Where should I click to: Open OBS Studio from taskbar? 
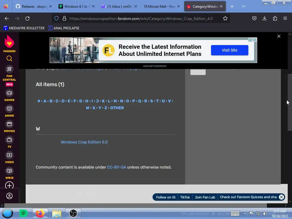click(73, 213)
